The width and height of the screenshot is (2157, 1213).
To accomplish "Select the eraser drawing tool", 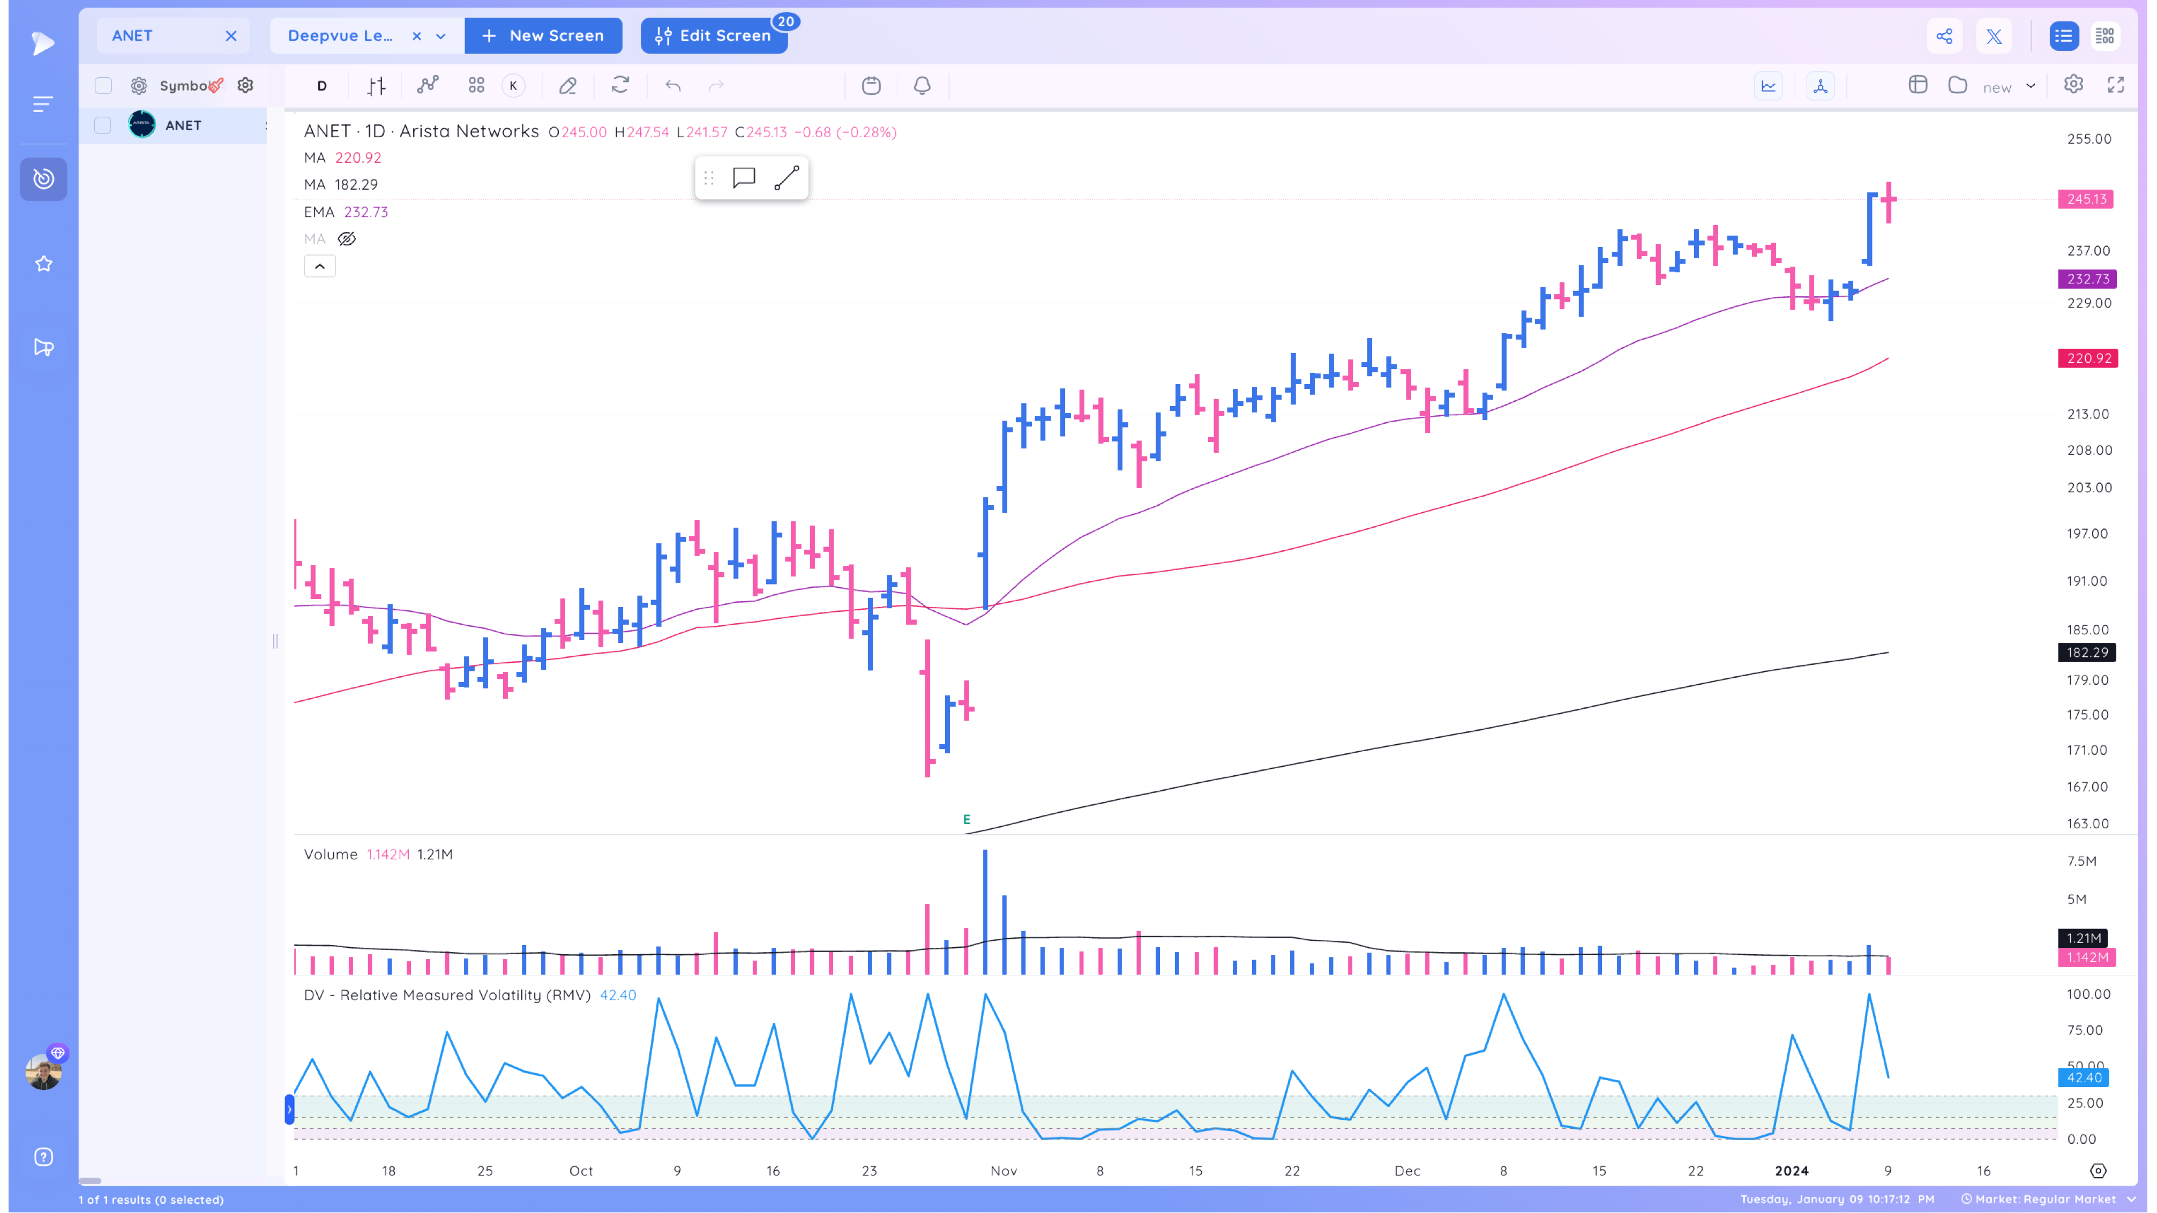I will tap(568, 85).
